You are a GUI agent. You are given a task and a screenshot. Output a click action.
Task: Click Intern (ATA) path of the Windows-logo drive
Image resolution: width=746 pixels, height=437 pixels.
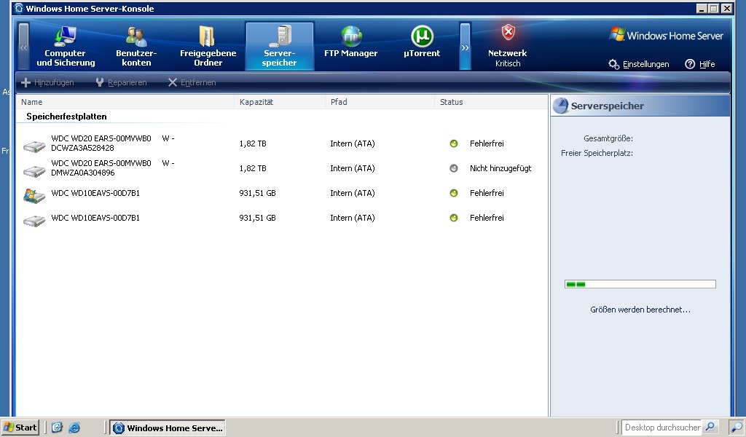353,193
